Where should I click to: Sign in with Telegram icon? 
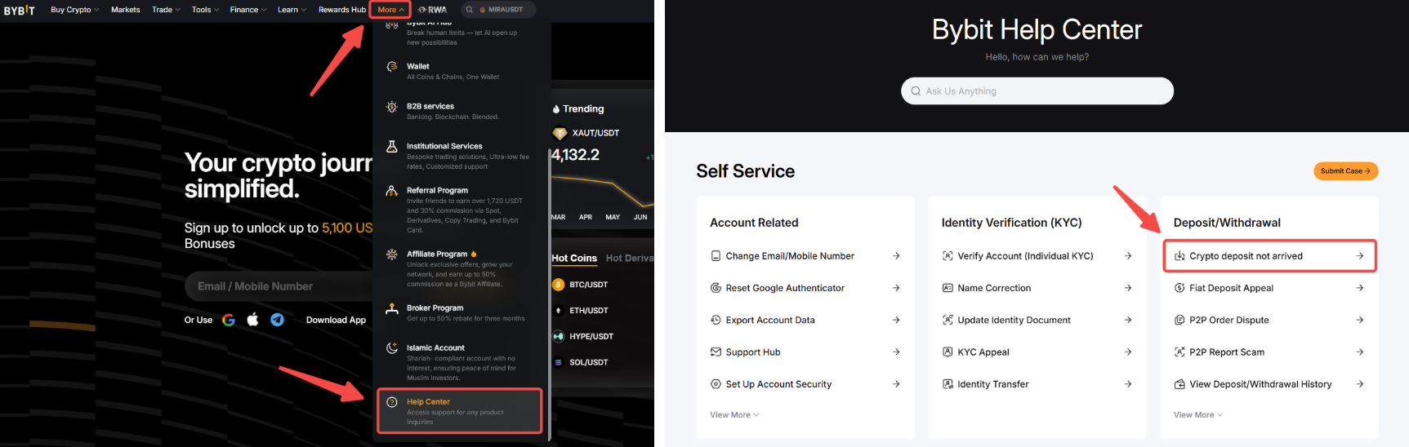coord(278,320)
